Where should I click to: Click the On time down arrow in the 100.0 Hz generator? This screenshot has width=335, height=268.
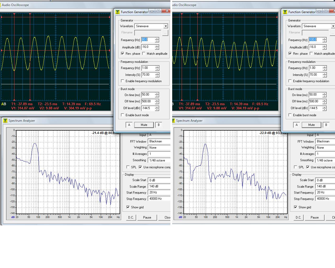(325, 96)
